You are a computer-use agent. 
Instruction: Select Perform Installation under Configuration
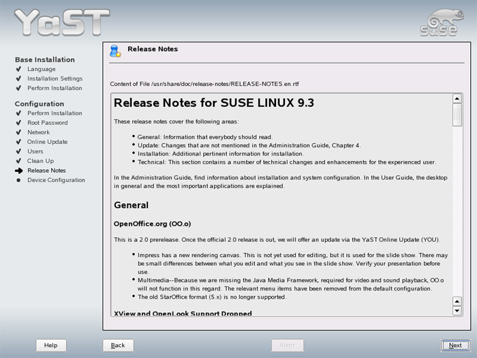[x=55, y=113]
